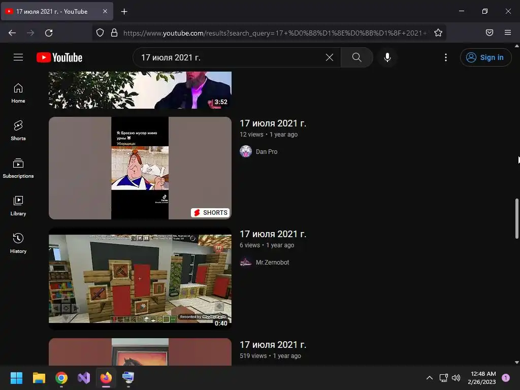Open Library in sidebar
This screenshot has width=520, height=390.
click(18, 206)
